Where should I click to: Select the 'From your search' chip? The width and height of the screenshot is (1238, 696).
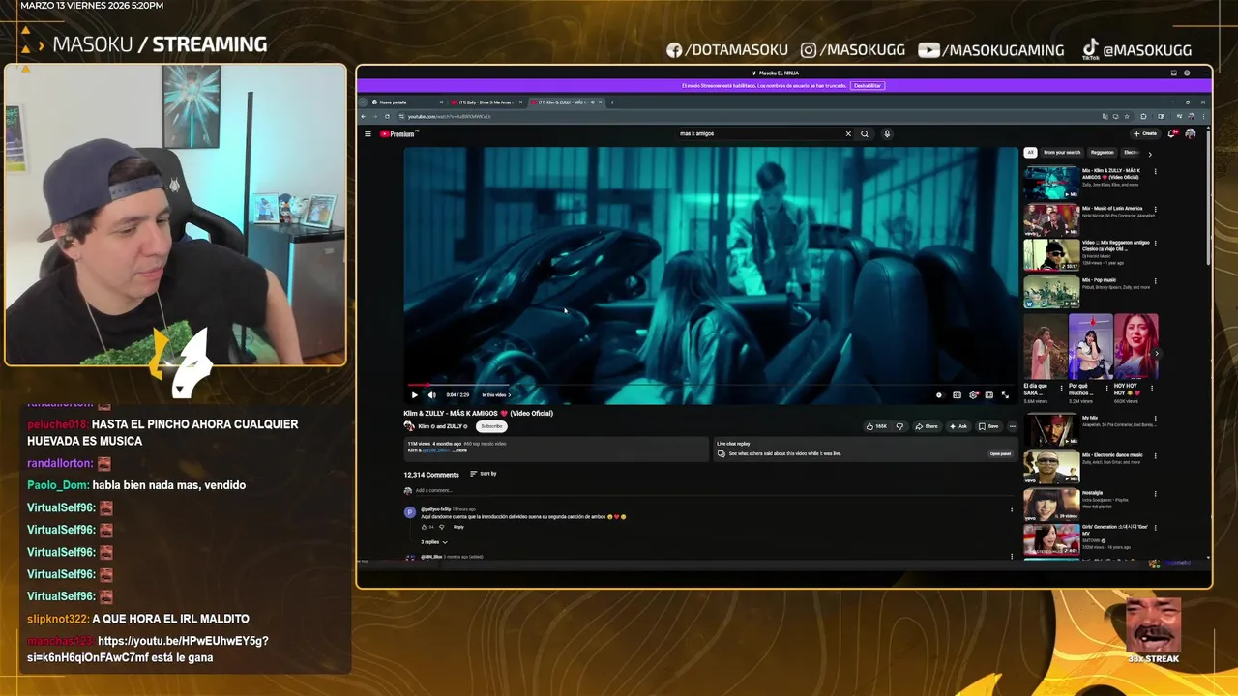[1062, 153]
